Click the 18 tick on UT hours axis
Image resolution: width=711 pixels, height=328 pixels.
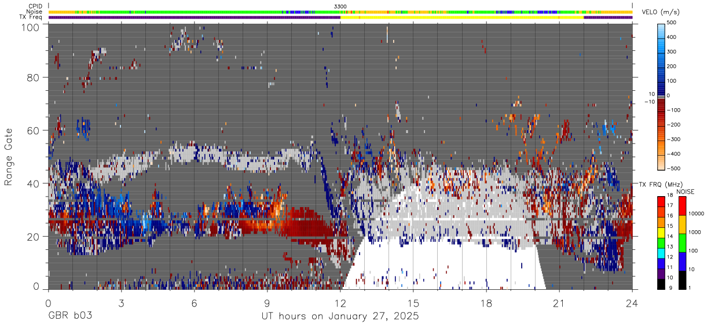(x=486, y=303)
